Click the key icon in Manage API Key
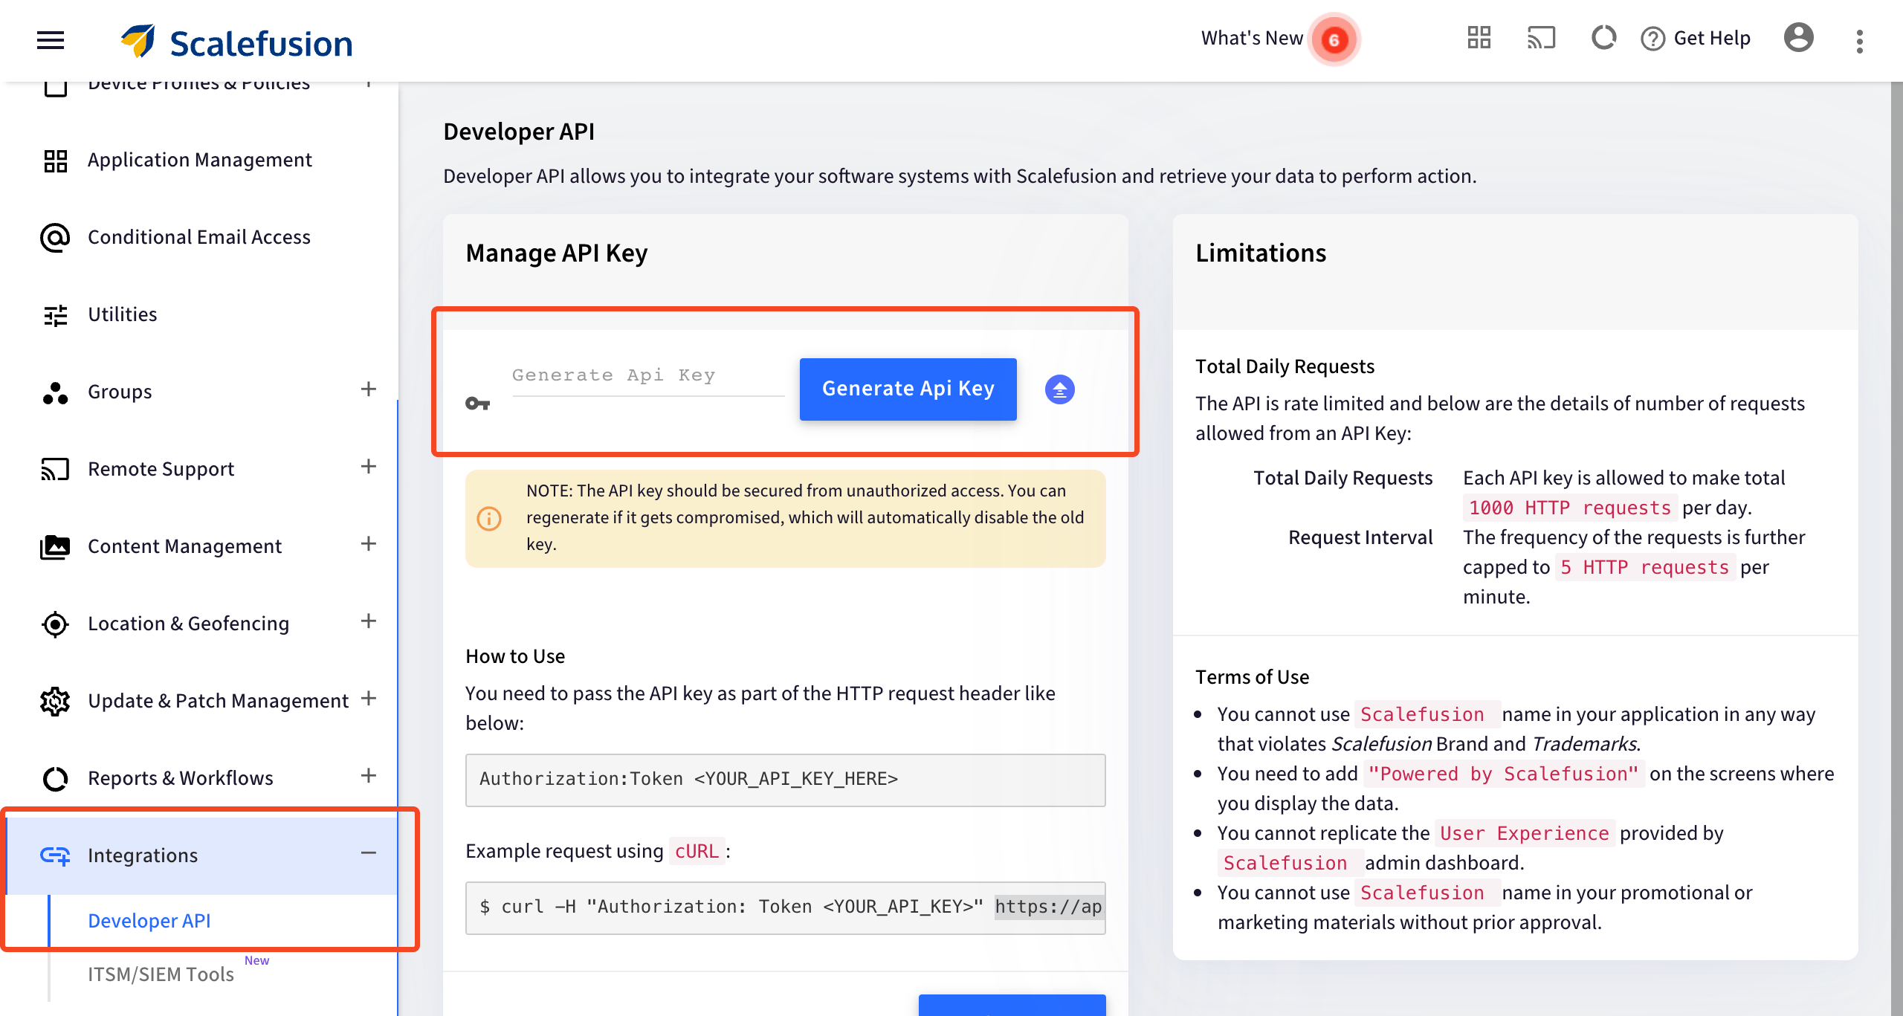The width and height of the screenshot is (1903, 1016). (477, 404)
